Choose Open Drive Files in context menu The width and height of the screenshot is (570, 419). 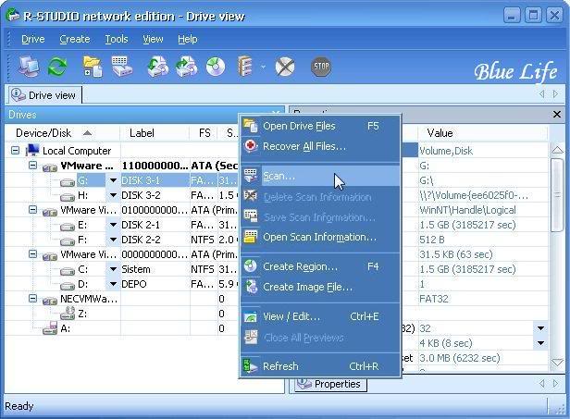(x=320, y=126)
